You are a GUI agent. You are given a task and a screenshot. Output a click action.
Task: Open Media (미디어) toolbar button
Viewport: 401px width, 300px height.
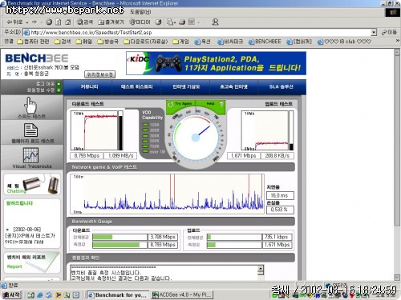(140, 22)
